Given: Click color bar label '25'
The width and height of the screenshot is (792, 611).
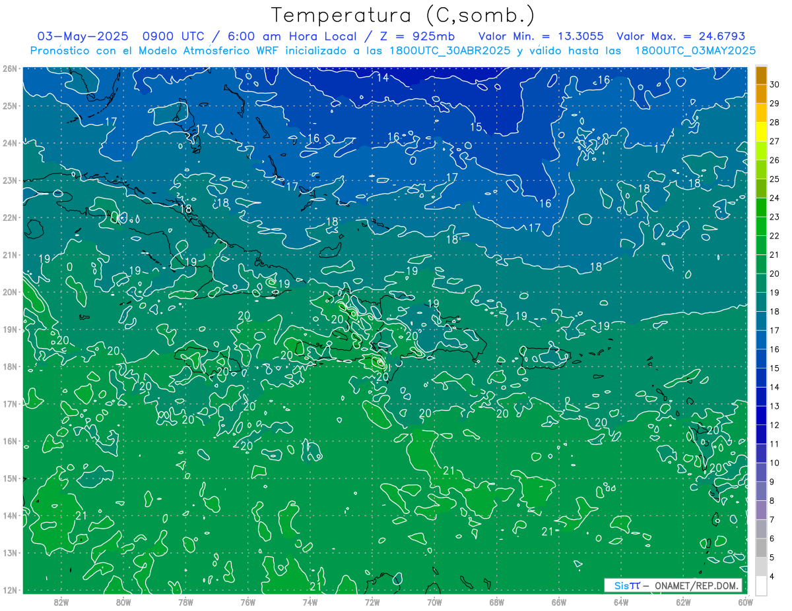Looking at the screenshot, I should [x=775, y=179].
